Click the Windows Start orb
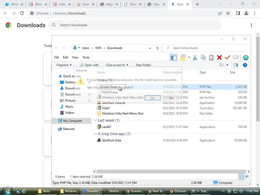The image size is (260, 195). [x=7, y=191]
